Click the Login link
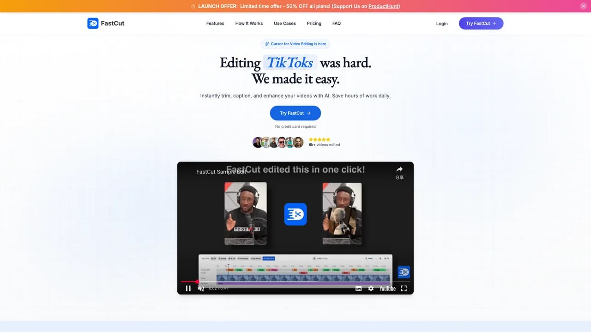This screenshot has width=591, height=332. click(442, 24)
